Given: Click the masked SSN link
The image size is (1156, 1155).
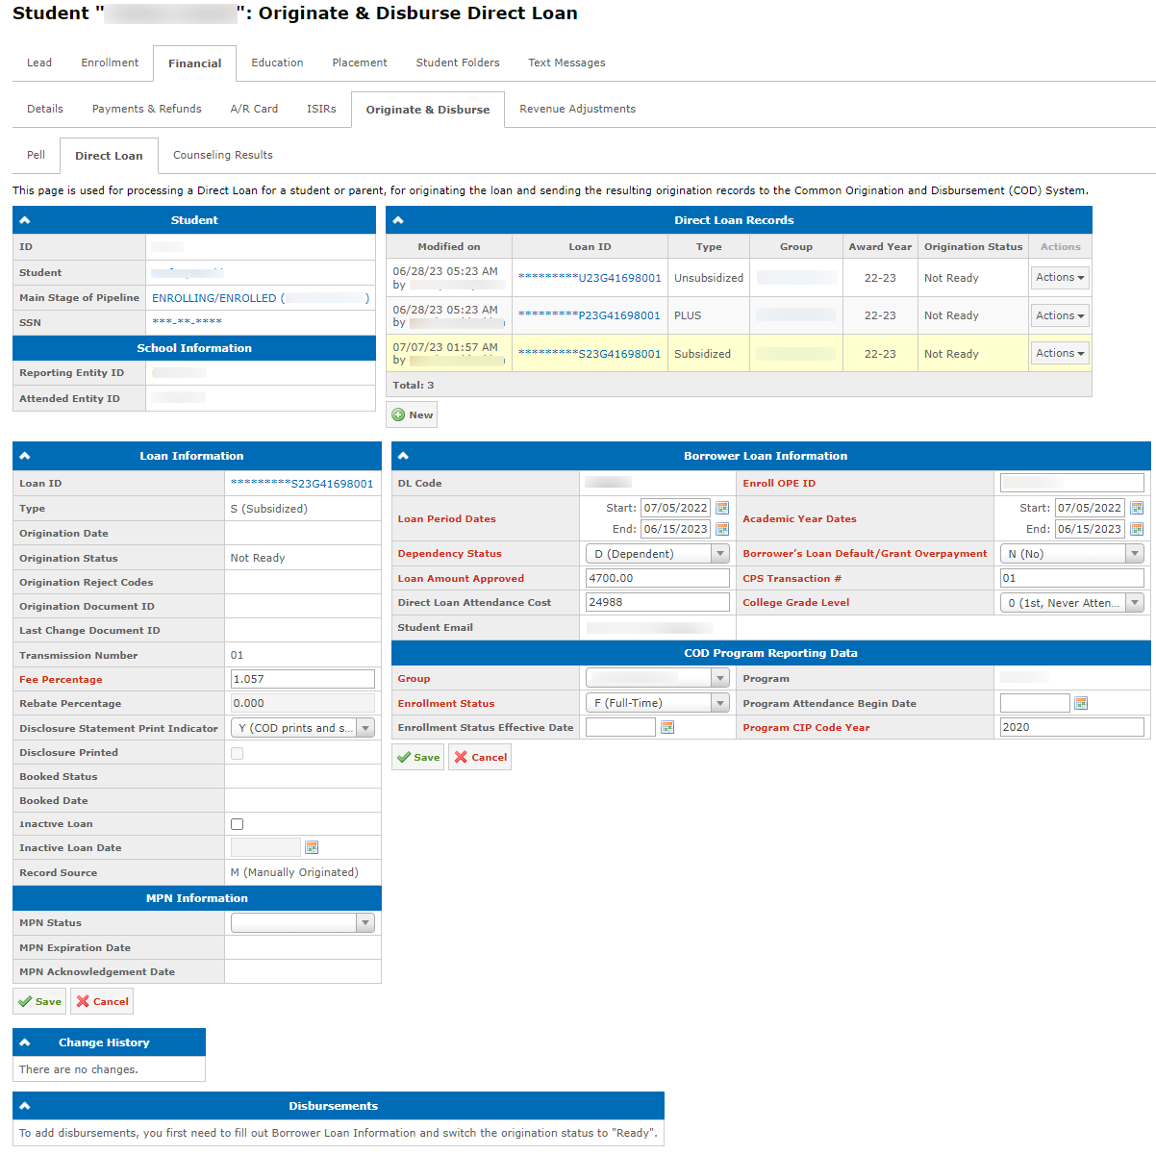Looking at the screenshot, I should 188,322.
